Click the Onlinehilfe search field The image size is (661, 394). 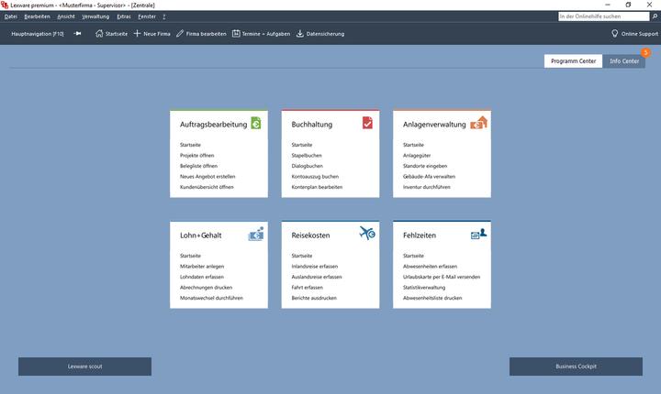coord(606,16)
